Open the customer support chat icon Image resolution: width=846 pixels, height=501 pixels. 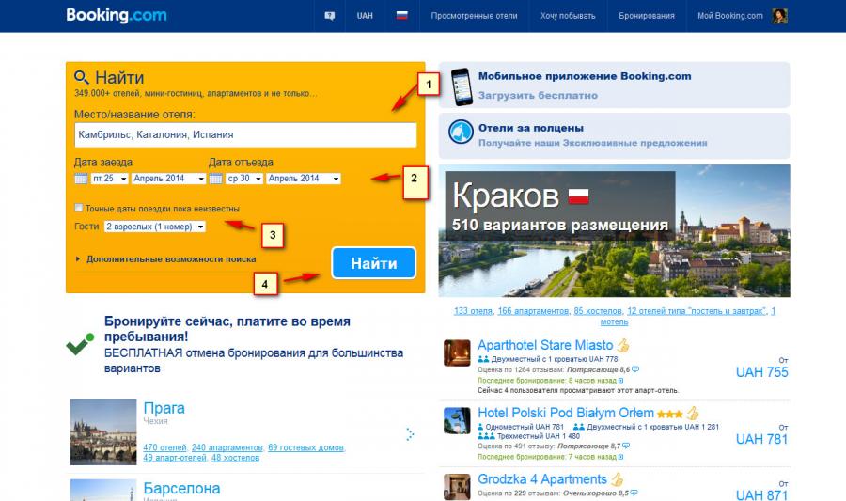(330, 16)
